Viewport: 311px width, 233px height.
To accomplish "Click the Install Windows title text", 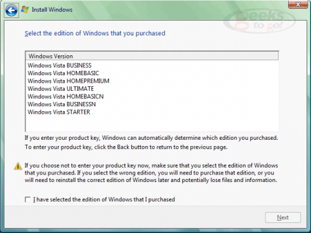I will 52,10.
